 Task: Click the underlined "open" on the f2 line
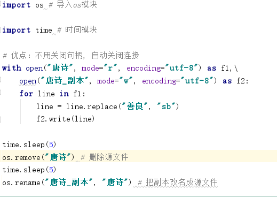[28, 81]
